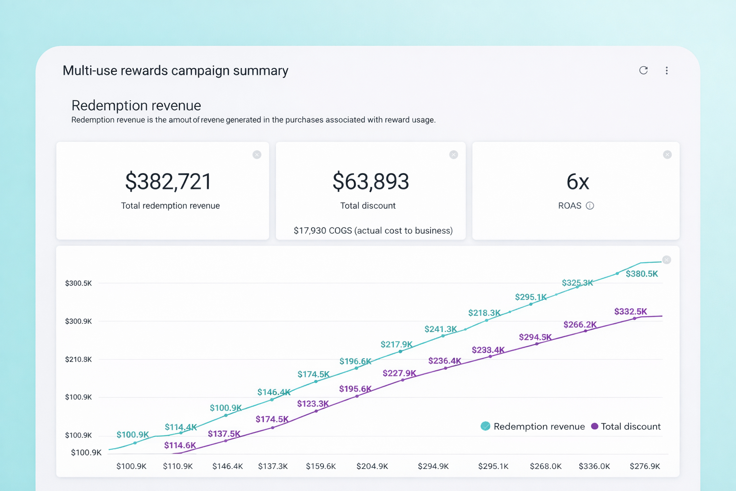Click the 6x ROAS value

click(577, 182)
